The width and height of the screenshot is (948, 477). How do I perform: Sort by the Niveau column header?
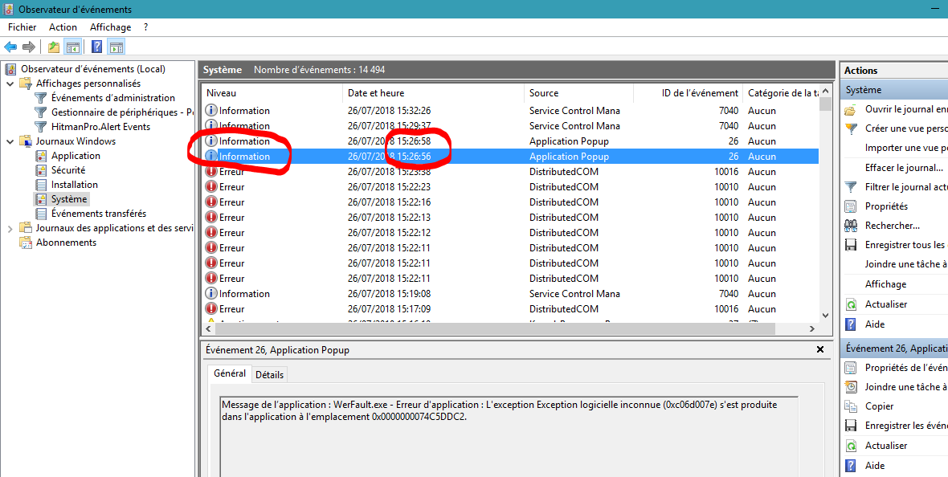272,93
